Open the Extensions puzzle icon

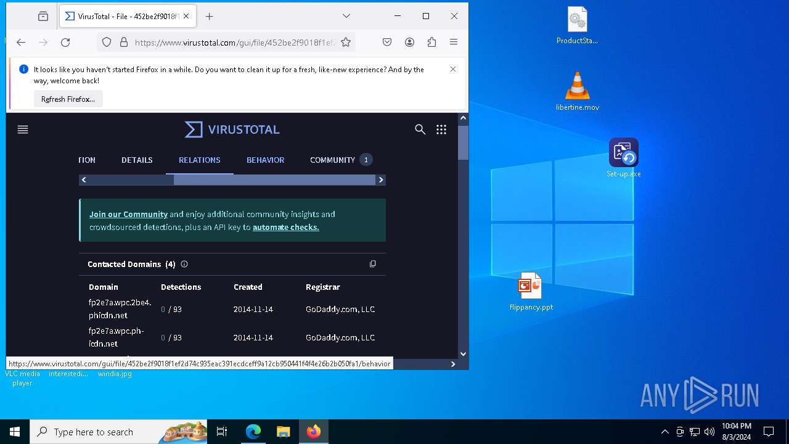click(x=431, y=43)
